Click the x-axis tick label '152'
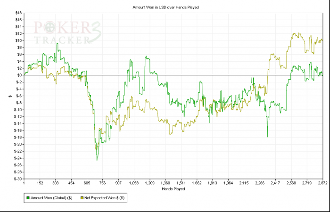 tap(40, 183)
